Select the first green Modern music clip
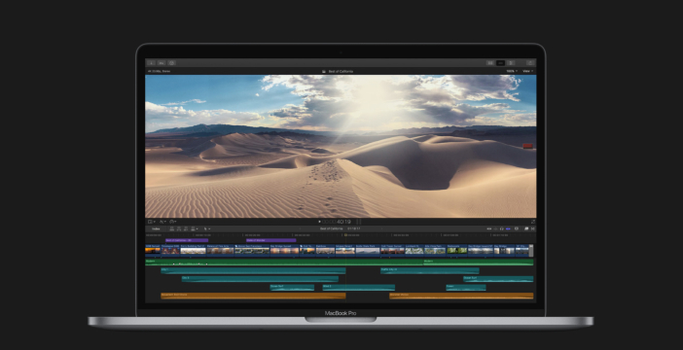The height and width of the screenshot is (350, 683). (x=284, y=262)
